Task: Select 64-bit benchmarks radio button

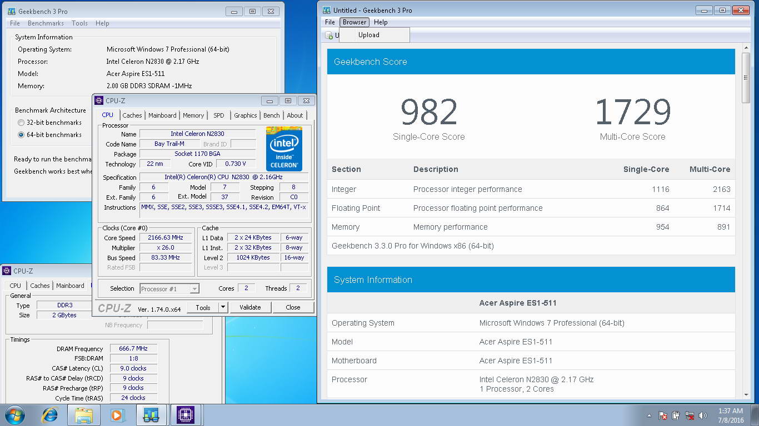Action: click(21, 135)
